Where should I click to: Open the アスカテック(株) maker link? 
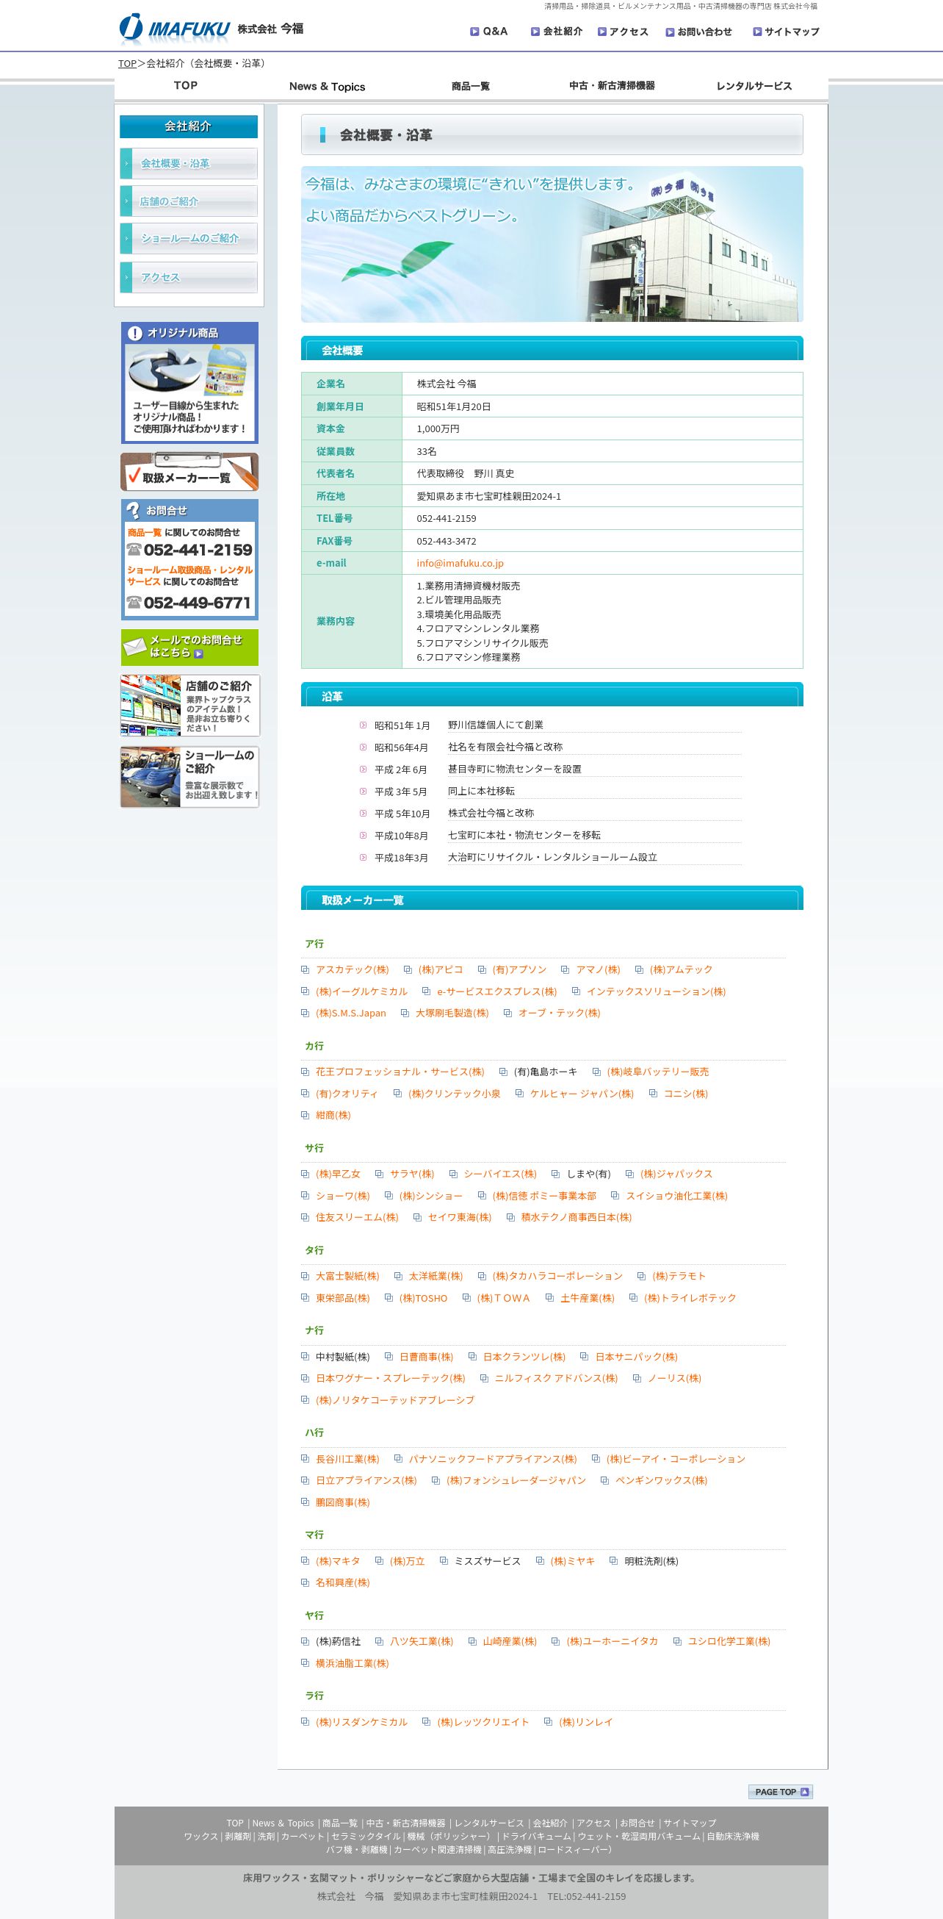pos(352,969)
